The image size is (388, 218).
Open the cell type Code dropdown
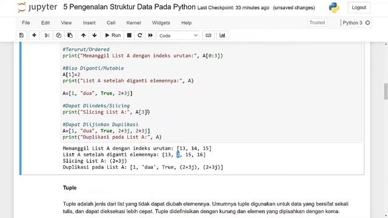[178, 36]
